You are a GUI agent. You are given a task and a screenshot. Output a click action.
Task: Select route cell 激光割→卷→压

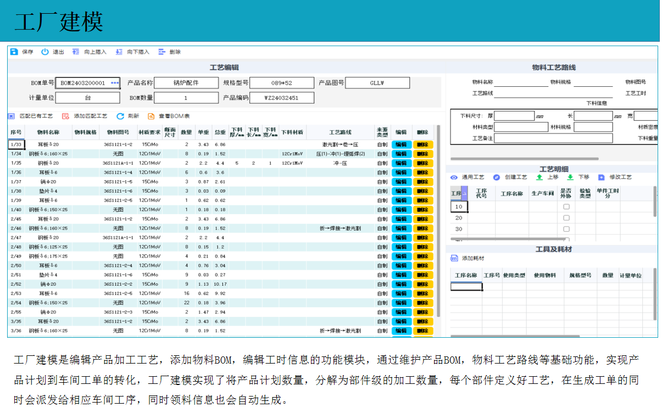tap(340, 144)
